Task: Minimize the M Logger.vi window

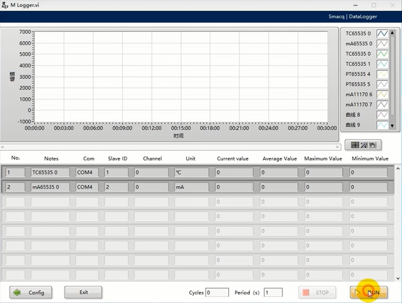Action: [x=355, y=5]
